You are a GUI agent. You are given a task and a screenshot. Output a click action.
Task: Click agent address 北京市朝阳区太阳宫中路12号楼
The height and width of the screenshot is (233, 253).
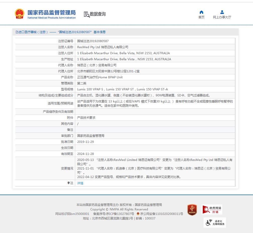tap(108, 71)
